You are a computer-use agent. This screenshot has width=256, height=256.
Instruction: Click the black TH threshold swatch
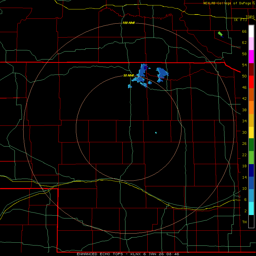pos(251,221)
